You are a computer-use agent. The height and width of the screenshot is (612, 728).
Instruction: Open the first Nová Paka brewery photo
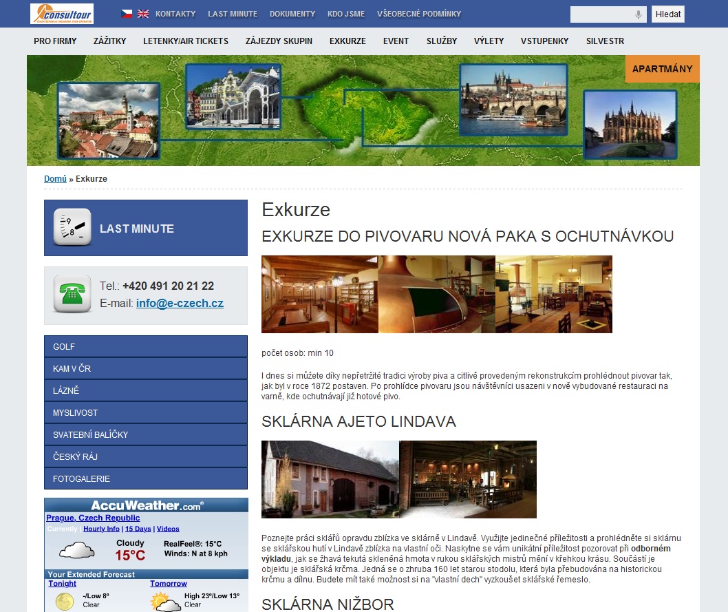tap(319, 294)
